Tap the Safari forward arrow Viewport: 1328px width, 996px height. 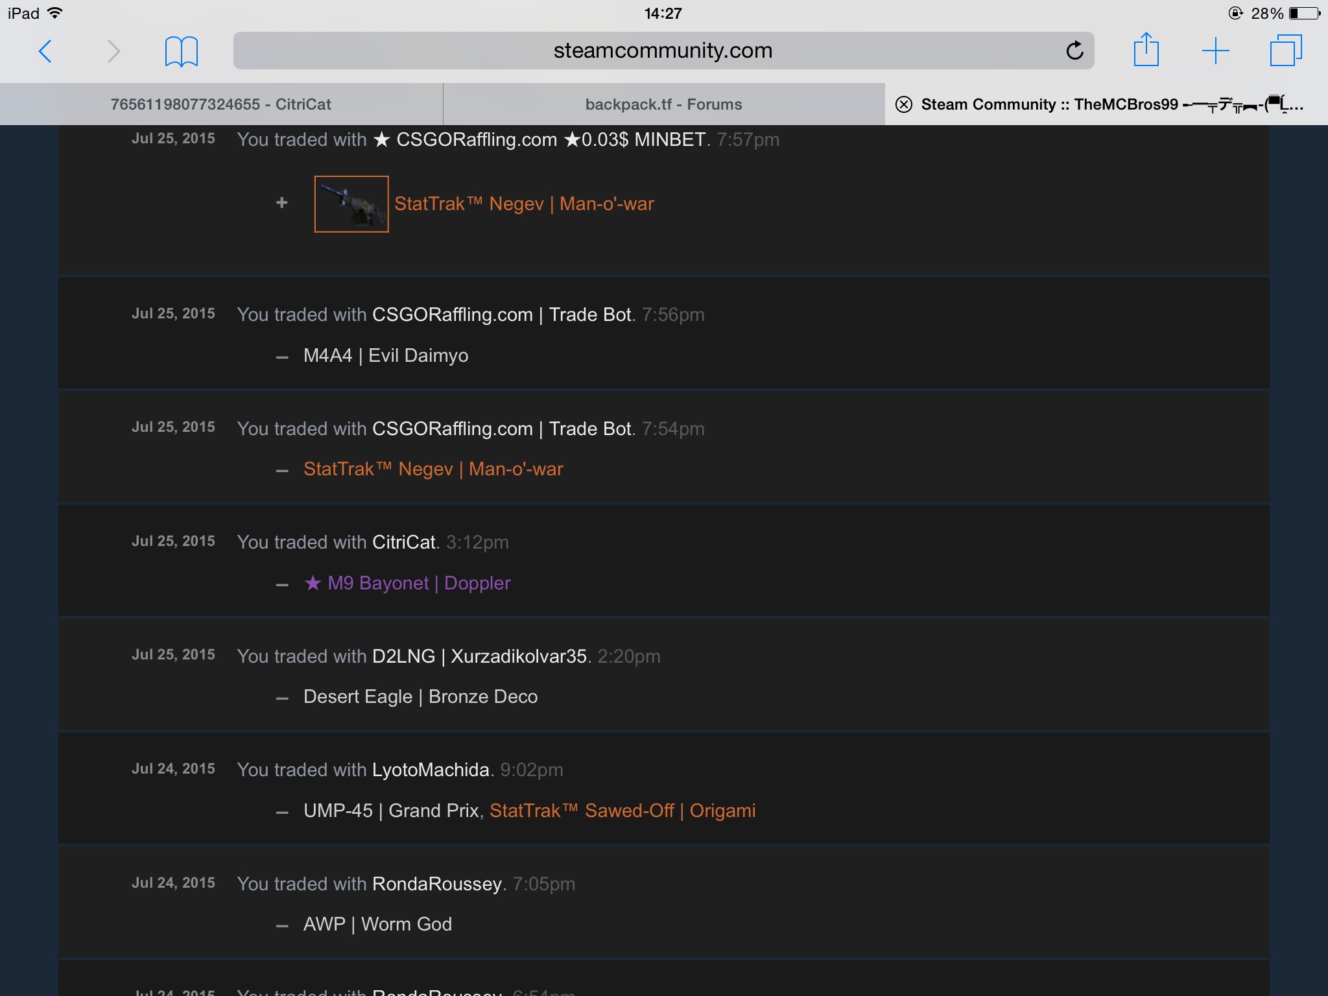113,51
